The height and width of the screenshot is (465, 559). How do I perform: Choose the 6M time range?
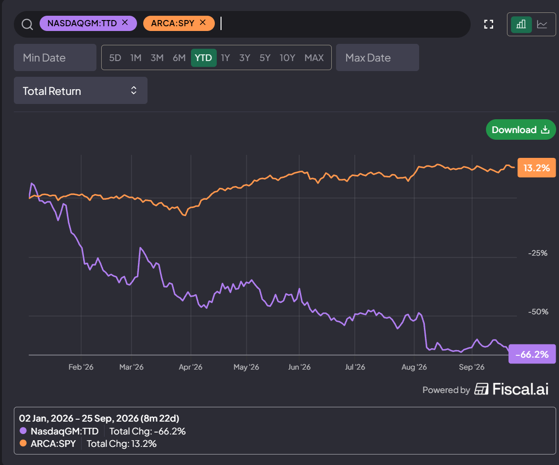179,58
